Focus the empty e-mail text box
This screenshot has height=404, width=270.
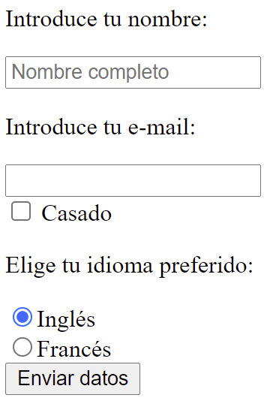[x=133, y=181]
